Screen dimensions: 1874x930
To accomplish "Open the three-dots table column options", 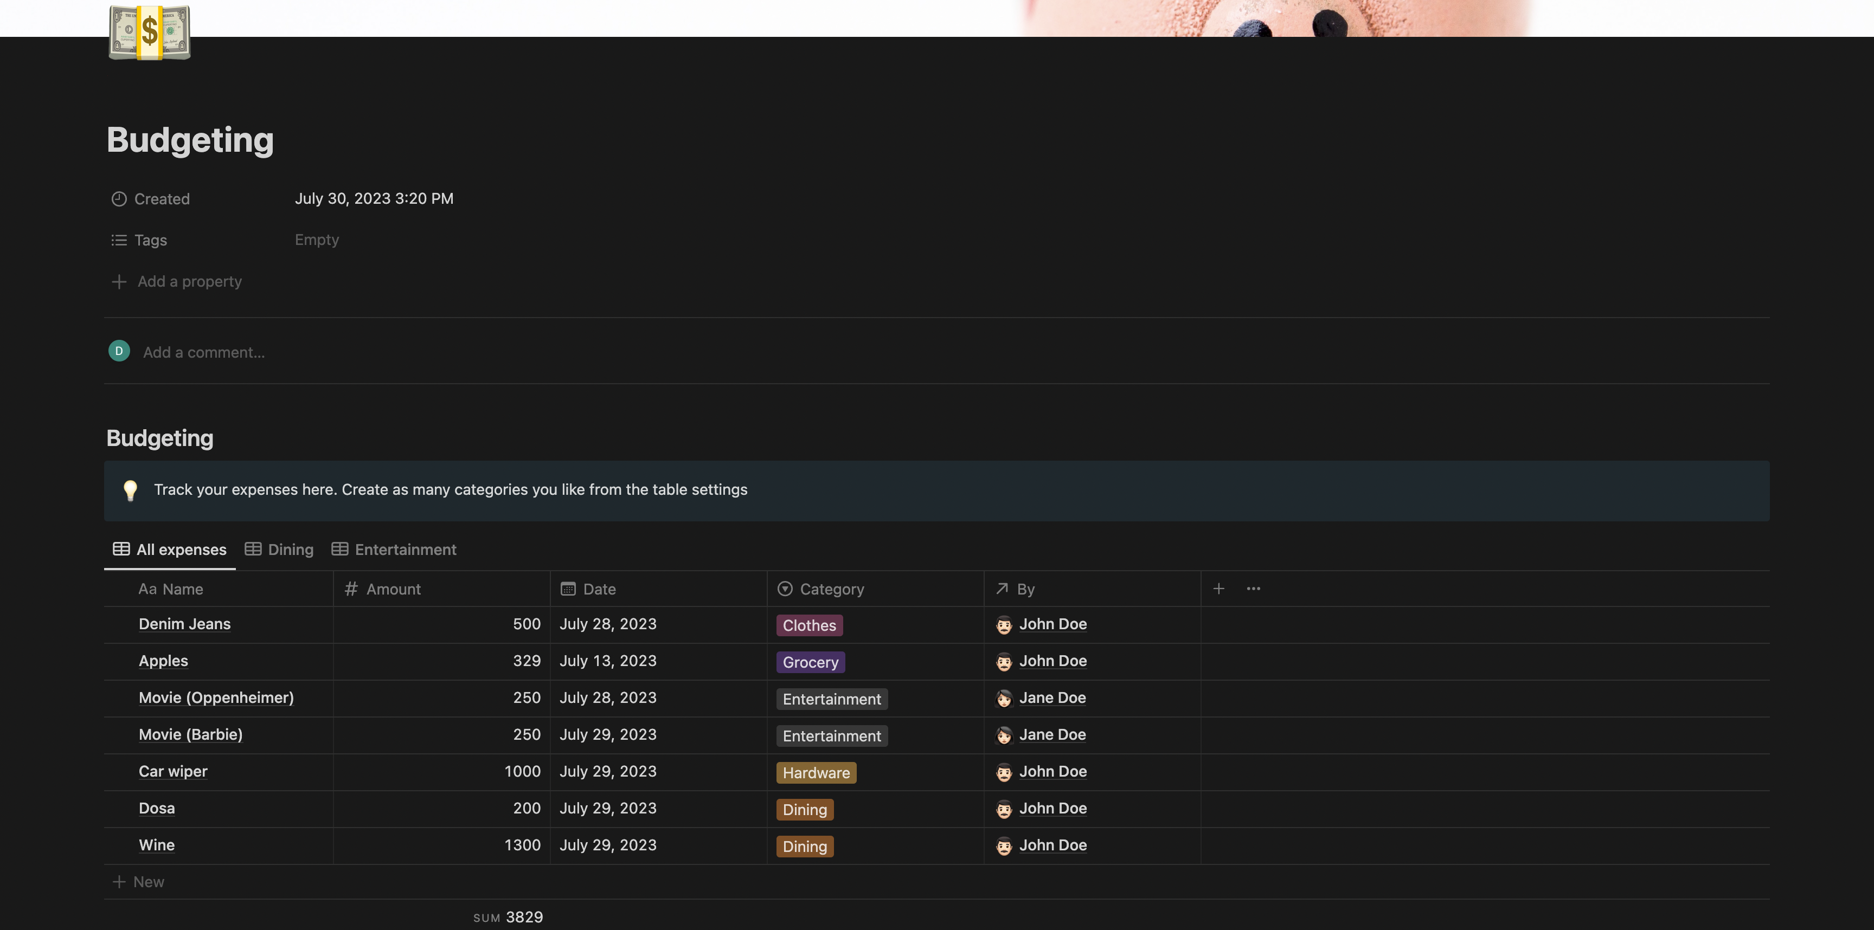I will (x=1253, y=588).
